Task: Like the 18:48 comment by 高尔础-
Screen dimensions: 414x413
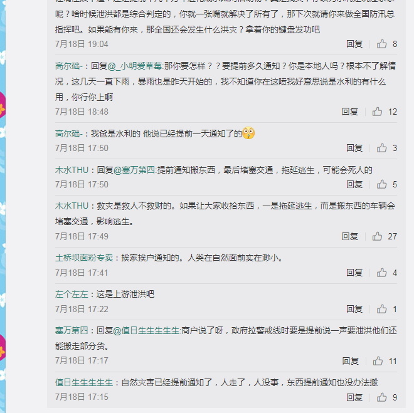Action: pyautogui.click(x=377, y=112)
